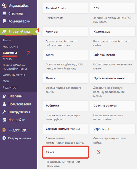The width and height of the screenshot is (137, 169).
Task: Open Комментарии in the sidebar
Action: click(x=19, y=21)
